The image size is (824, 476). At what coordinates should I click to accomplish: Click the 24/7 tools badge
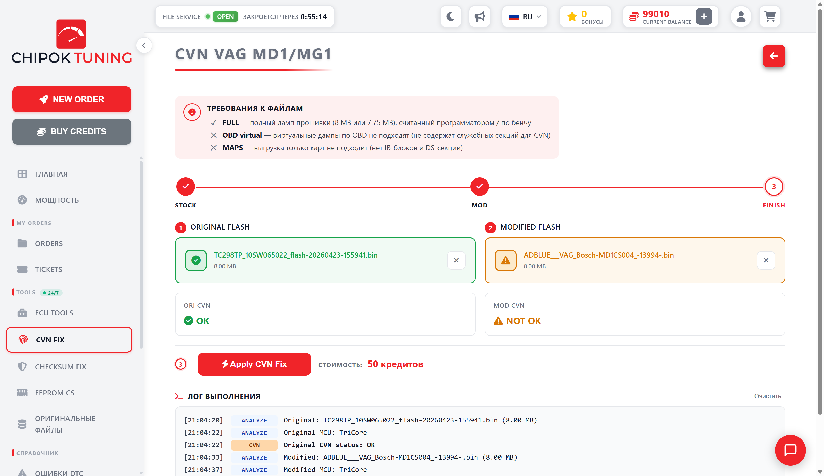click(51, 293)
